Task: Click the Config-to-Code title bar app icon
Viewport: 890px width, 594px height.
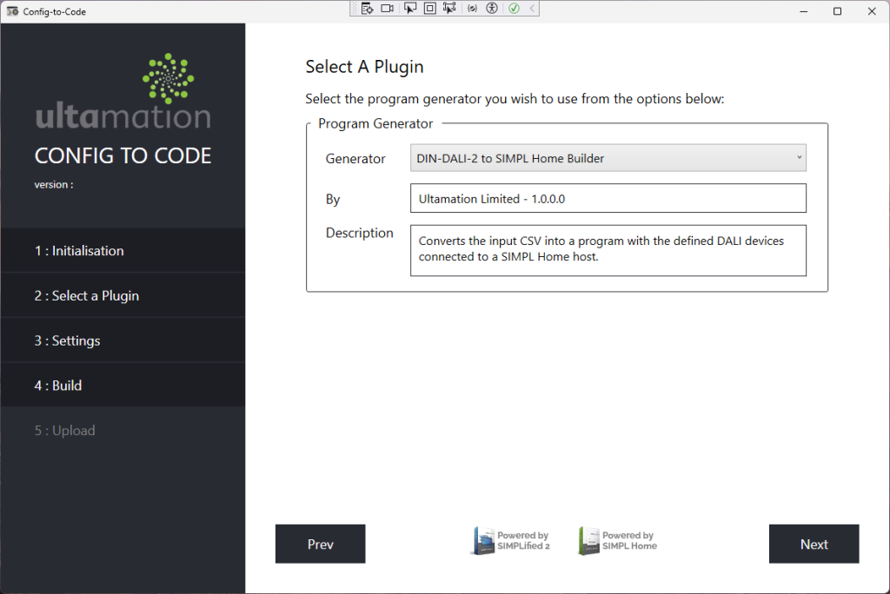Action: tap(12, 11)
